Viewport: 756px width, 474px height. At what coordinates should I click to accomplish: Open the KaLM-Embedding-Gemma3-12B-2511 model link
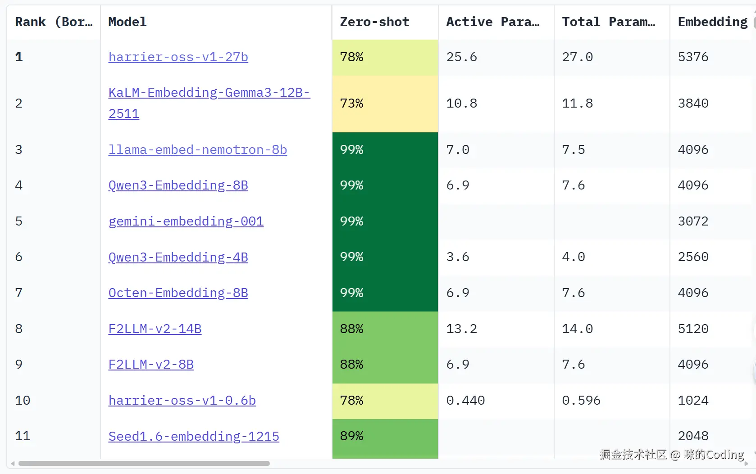[x=209, y=103]
